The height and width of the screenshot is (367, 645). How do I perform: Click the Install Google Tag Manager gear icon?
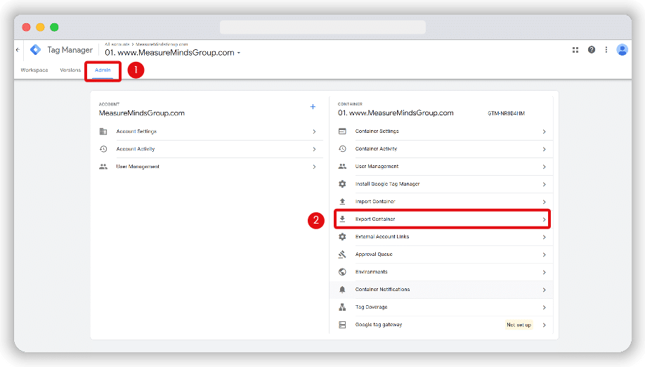click(342, 184)
